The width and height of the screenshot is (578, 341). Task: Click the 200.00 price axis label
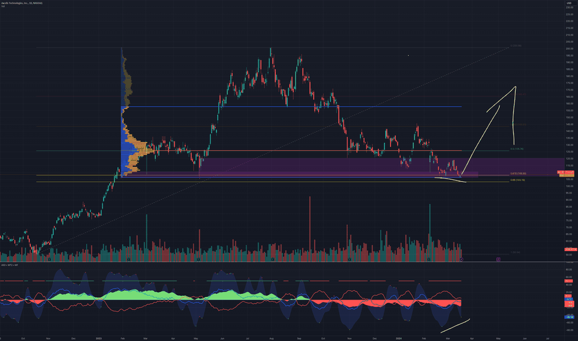tap(569, 48)
